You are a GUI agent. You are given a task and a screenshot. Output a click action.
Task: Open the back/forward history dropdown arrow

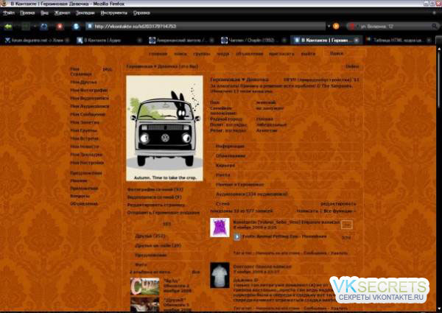tap(35, 27)
